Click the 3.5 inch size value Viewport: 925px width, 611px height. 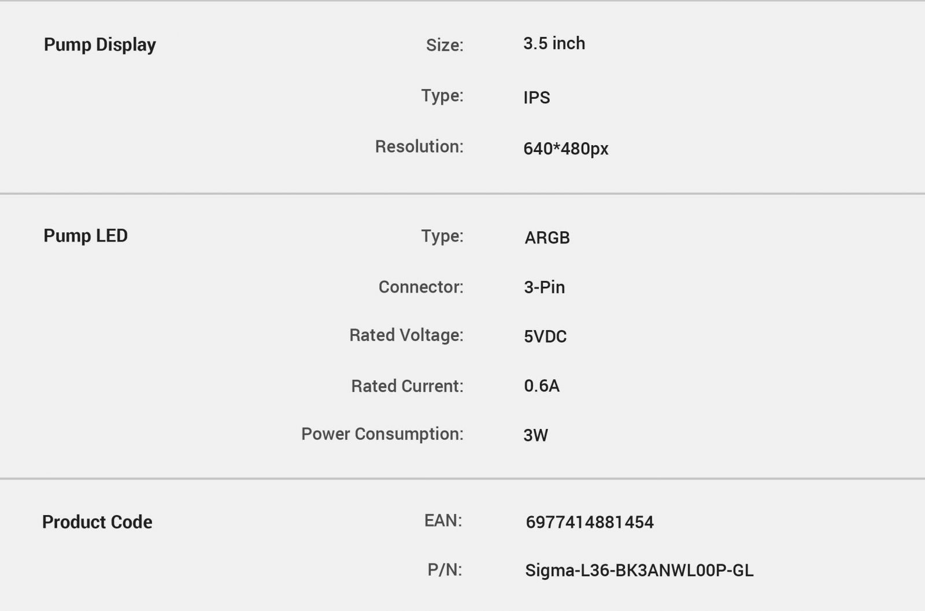(x=554, y=43)
